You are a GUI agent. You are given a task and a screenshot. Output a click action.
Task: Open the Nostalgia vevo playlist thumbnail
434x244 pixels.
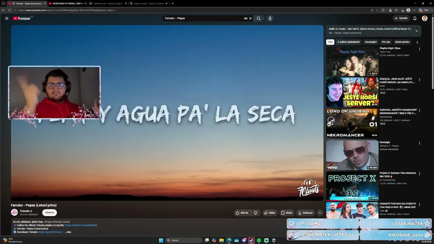[352, 155]
